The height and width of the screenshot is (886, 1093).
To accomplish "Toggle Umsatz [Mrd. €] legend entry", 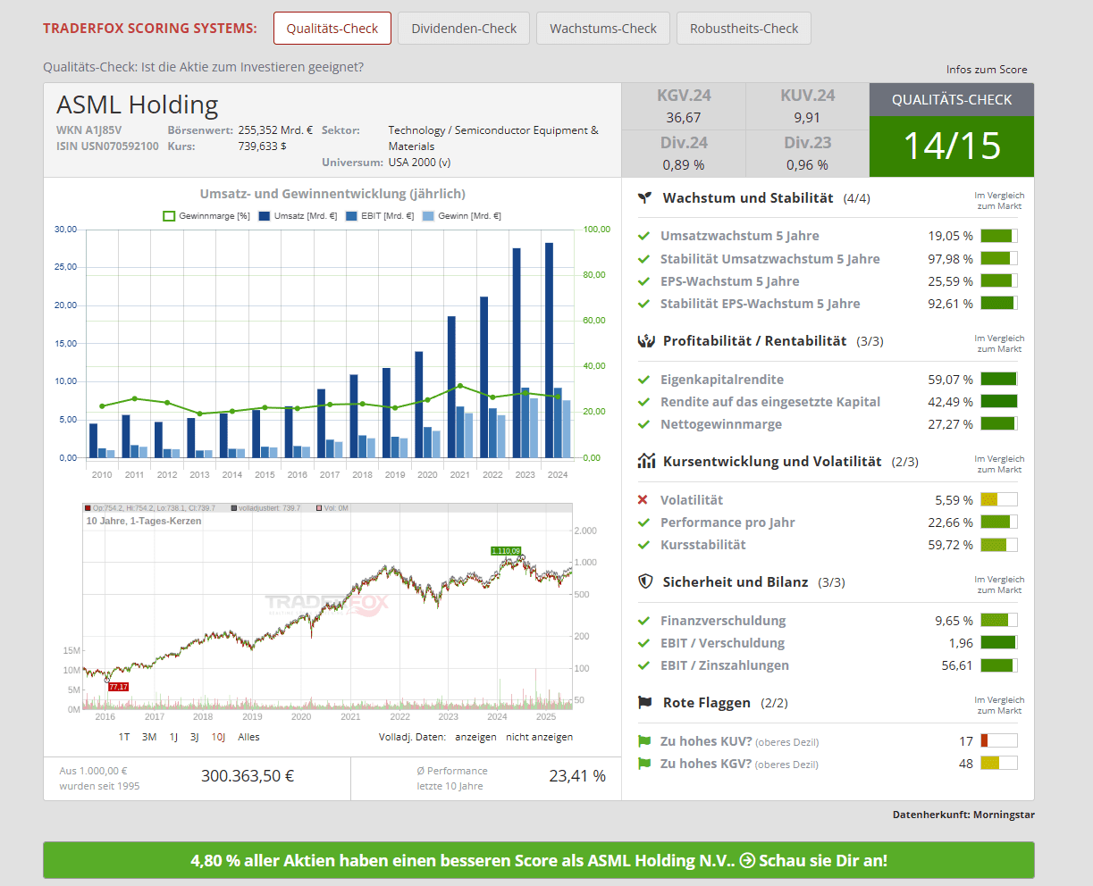I will coord(298,216).
